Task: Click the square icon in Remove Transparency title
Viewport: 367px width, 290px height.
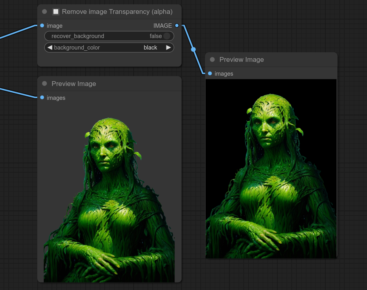Action: point(56,11)
